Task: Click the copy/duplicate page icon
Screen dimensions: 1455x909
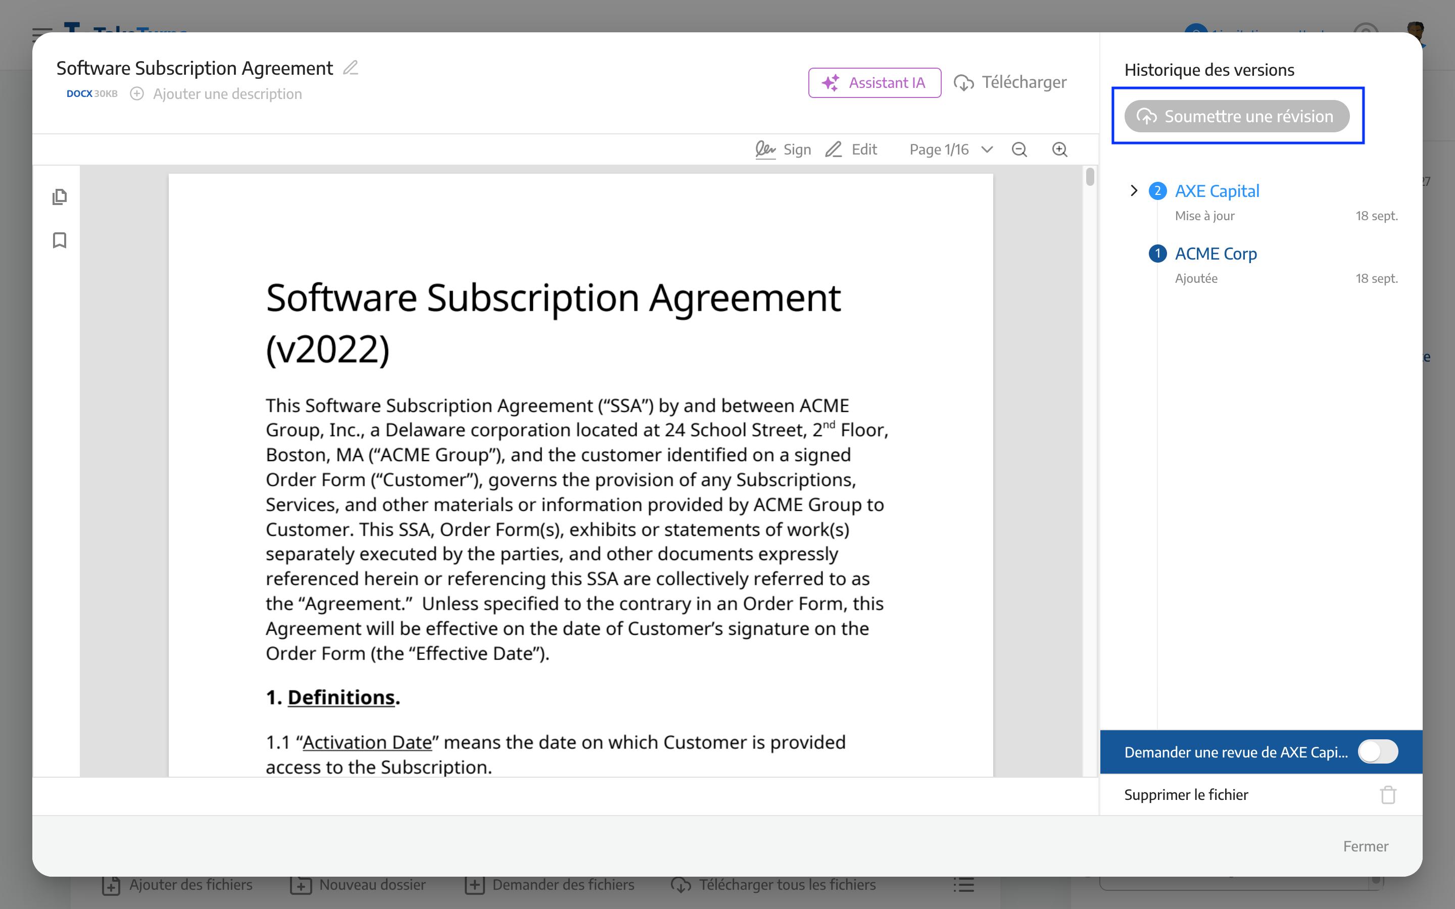Action: [60, 197]
